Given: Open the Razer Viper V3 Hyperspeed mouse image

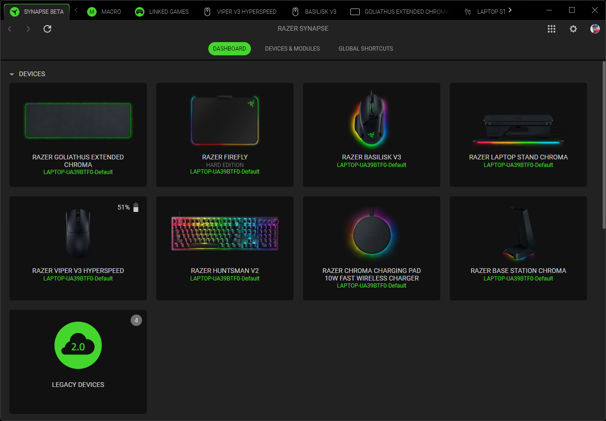Looking at the screenshot, I should [78, 233].
